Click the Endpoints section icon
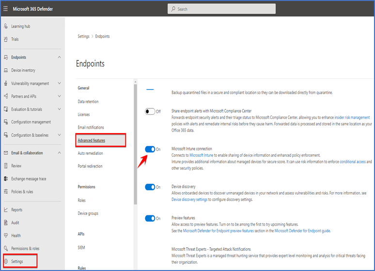Viewport: 375px width, 271px height. point(6,58)
